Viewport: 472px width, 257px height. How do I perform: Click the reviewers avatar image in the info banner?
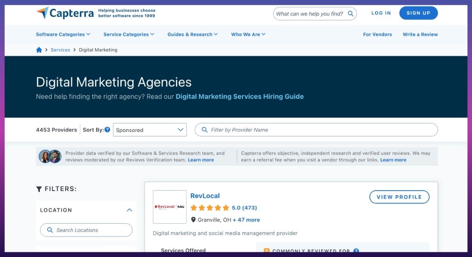[50, 156]
